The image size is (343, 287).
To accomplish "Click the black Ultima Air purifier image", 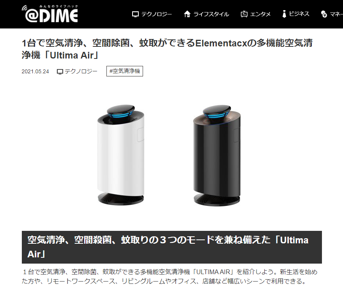I will coord(217,156).
